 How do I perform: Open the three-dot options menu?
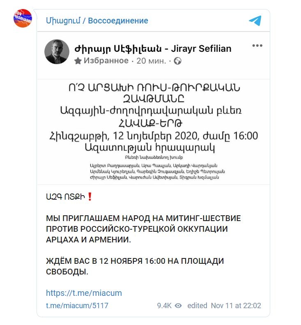click(x=257, y=46)
